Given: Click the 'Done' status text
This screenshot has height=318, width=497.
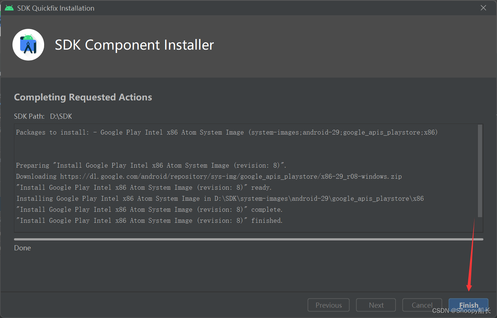Looking at the screenshot, I should [x=22, y=248].
